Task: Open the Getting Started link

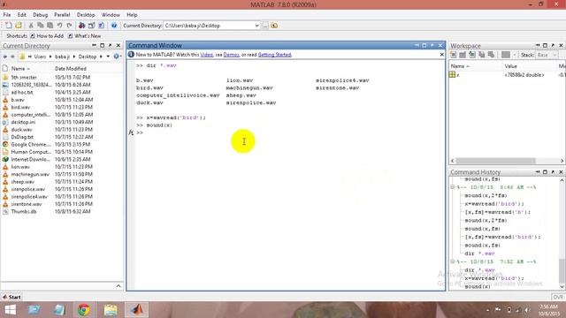Action: click(x=274, y=55)
